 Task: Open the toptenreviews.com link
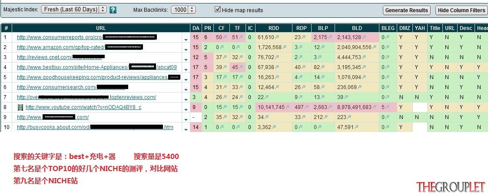(x=86, y=97)
